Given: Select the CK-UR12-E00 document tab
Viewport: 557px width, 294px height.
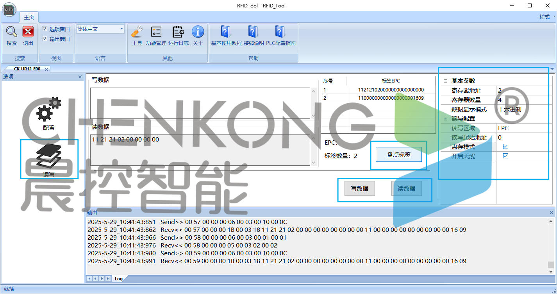Looking at the screenshot, I should point(27,69).
